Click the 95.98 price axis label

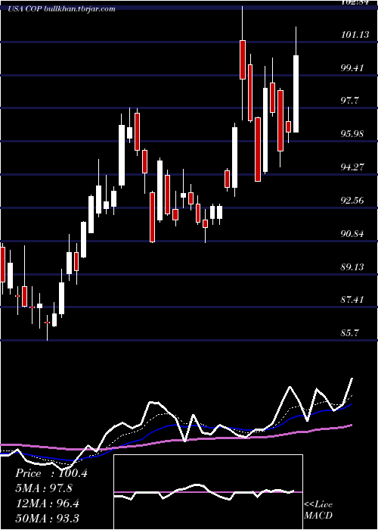click(x=352, y=134)
